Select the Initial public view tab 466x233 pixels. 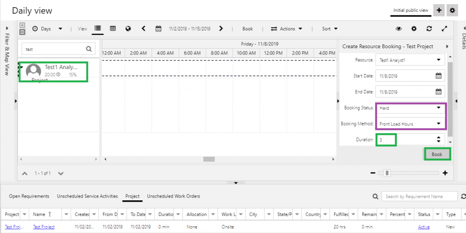click(411, 10)
